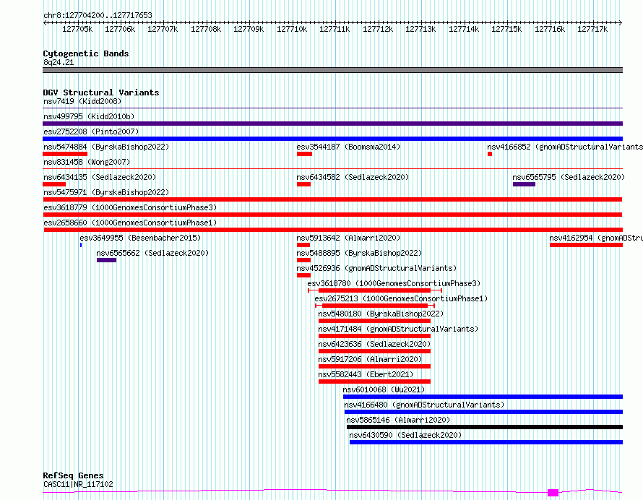Click the RefSeq Genes track title
The image size is (643, 500).
73,476
